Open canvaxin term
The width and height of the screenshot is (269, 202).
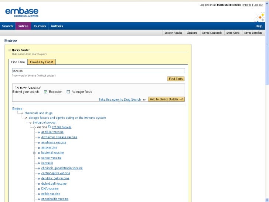(x=47, y=163)
